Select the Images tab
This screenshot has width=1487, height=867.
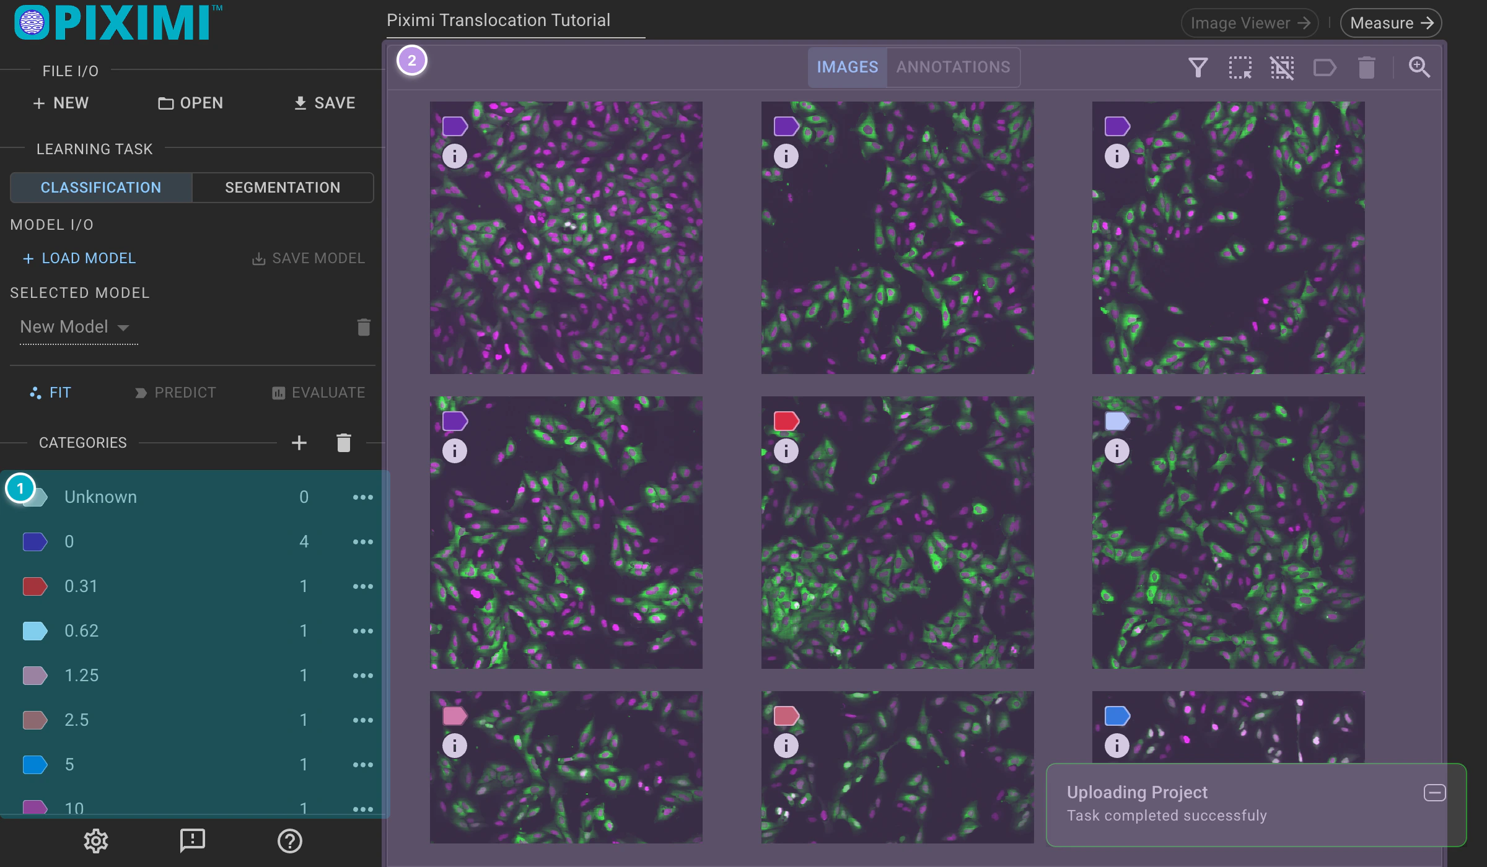pyautogui.click(x=847, y=67)
